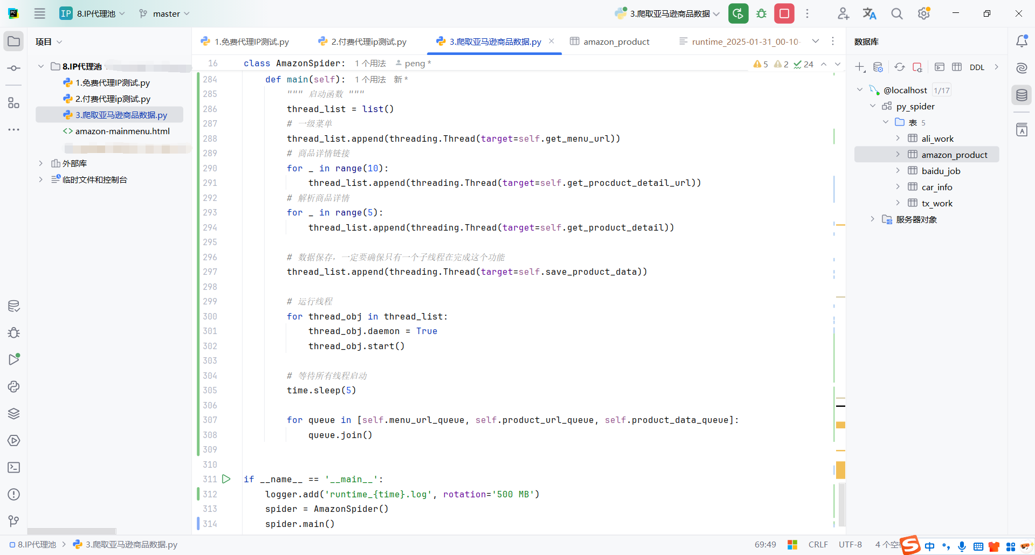Toggle the Database tool window icon

[1022, 95]
